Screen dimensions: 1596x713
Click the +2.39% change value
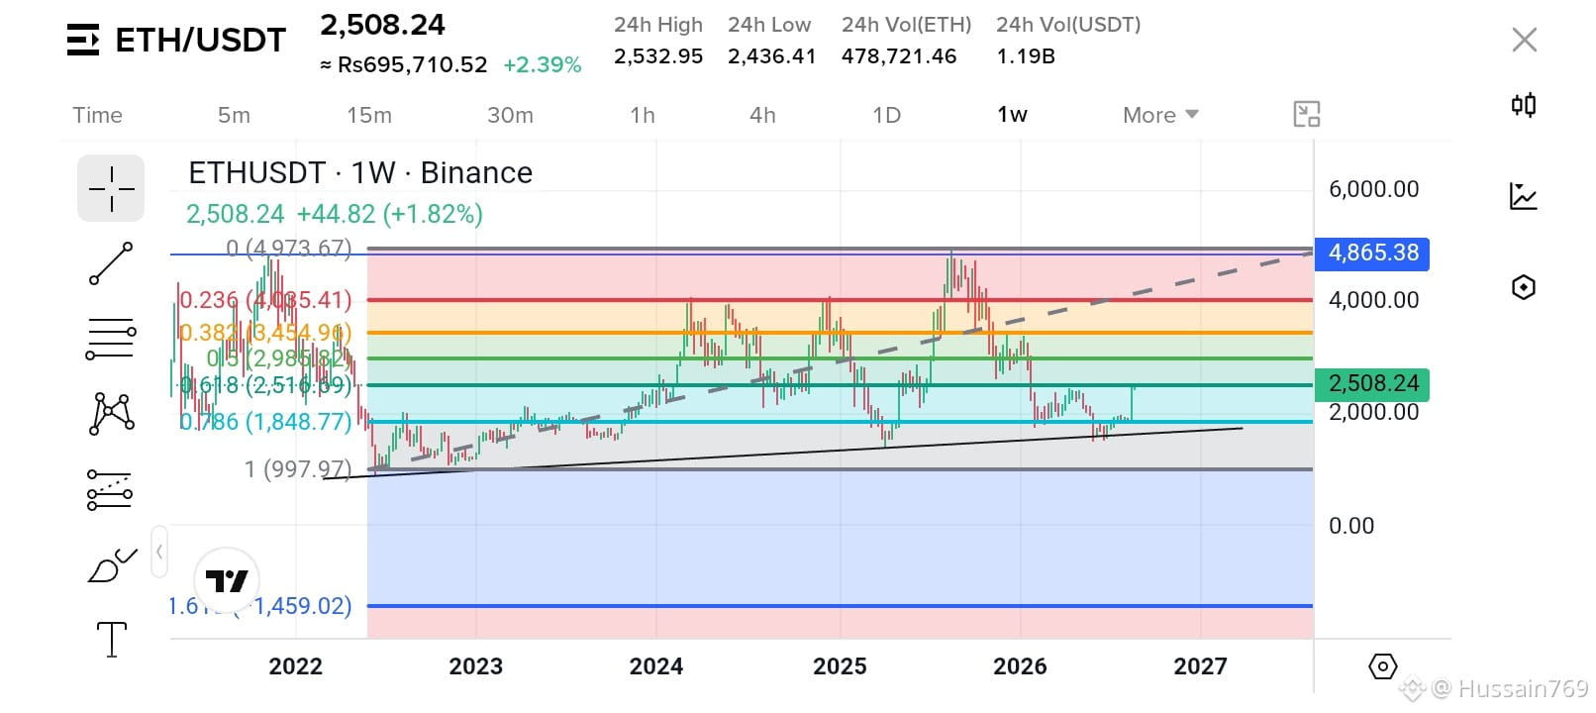point(543,65)
